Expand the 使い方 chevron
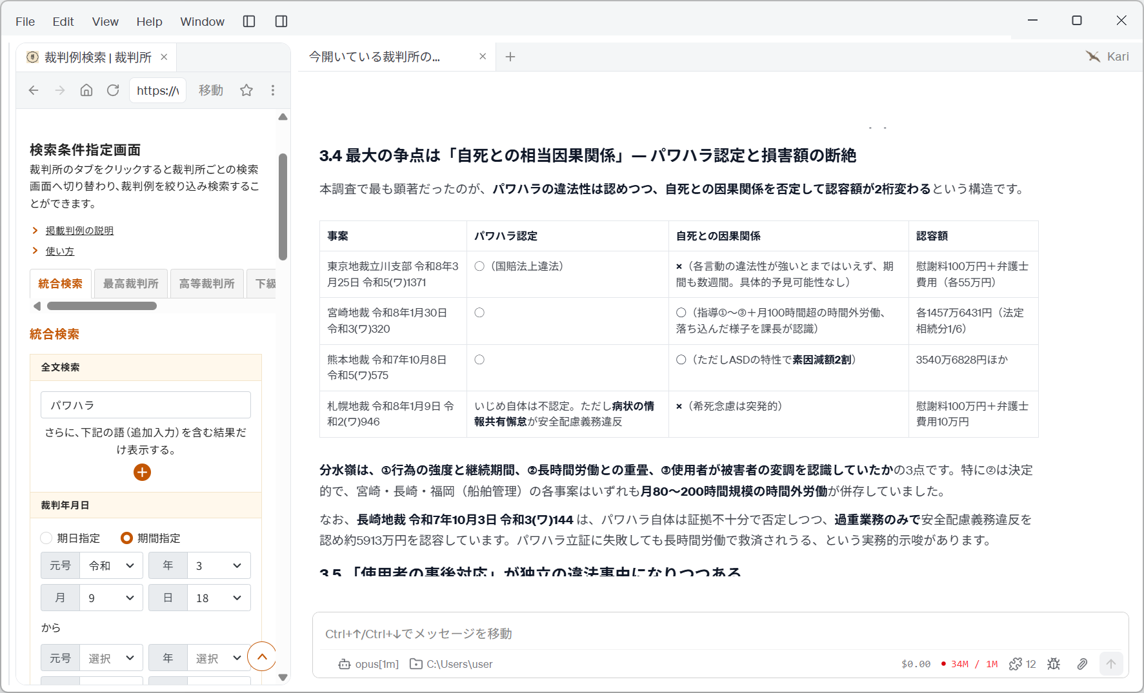Viewport: 1144px width, 693px height. tap(35, 251)
